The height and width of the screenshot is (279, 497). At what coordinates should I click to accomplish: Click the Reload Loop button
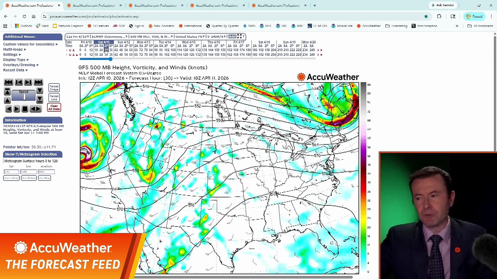[x=54, y=98]
